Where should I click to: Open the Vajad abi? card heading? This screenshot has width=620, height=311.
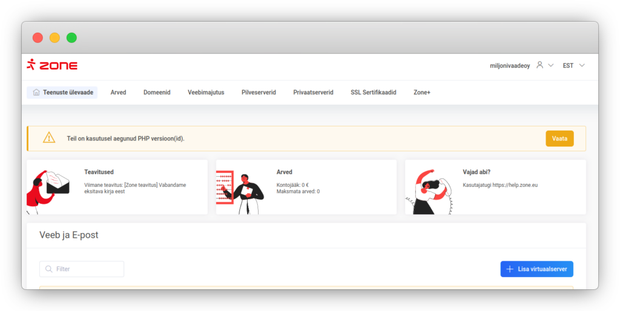point(477,172)
